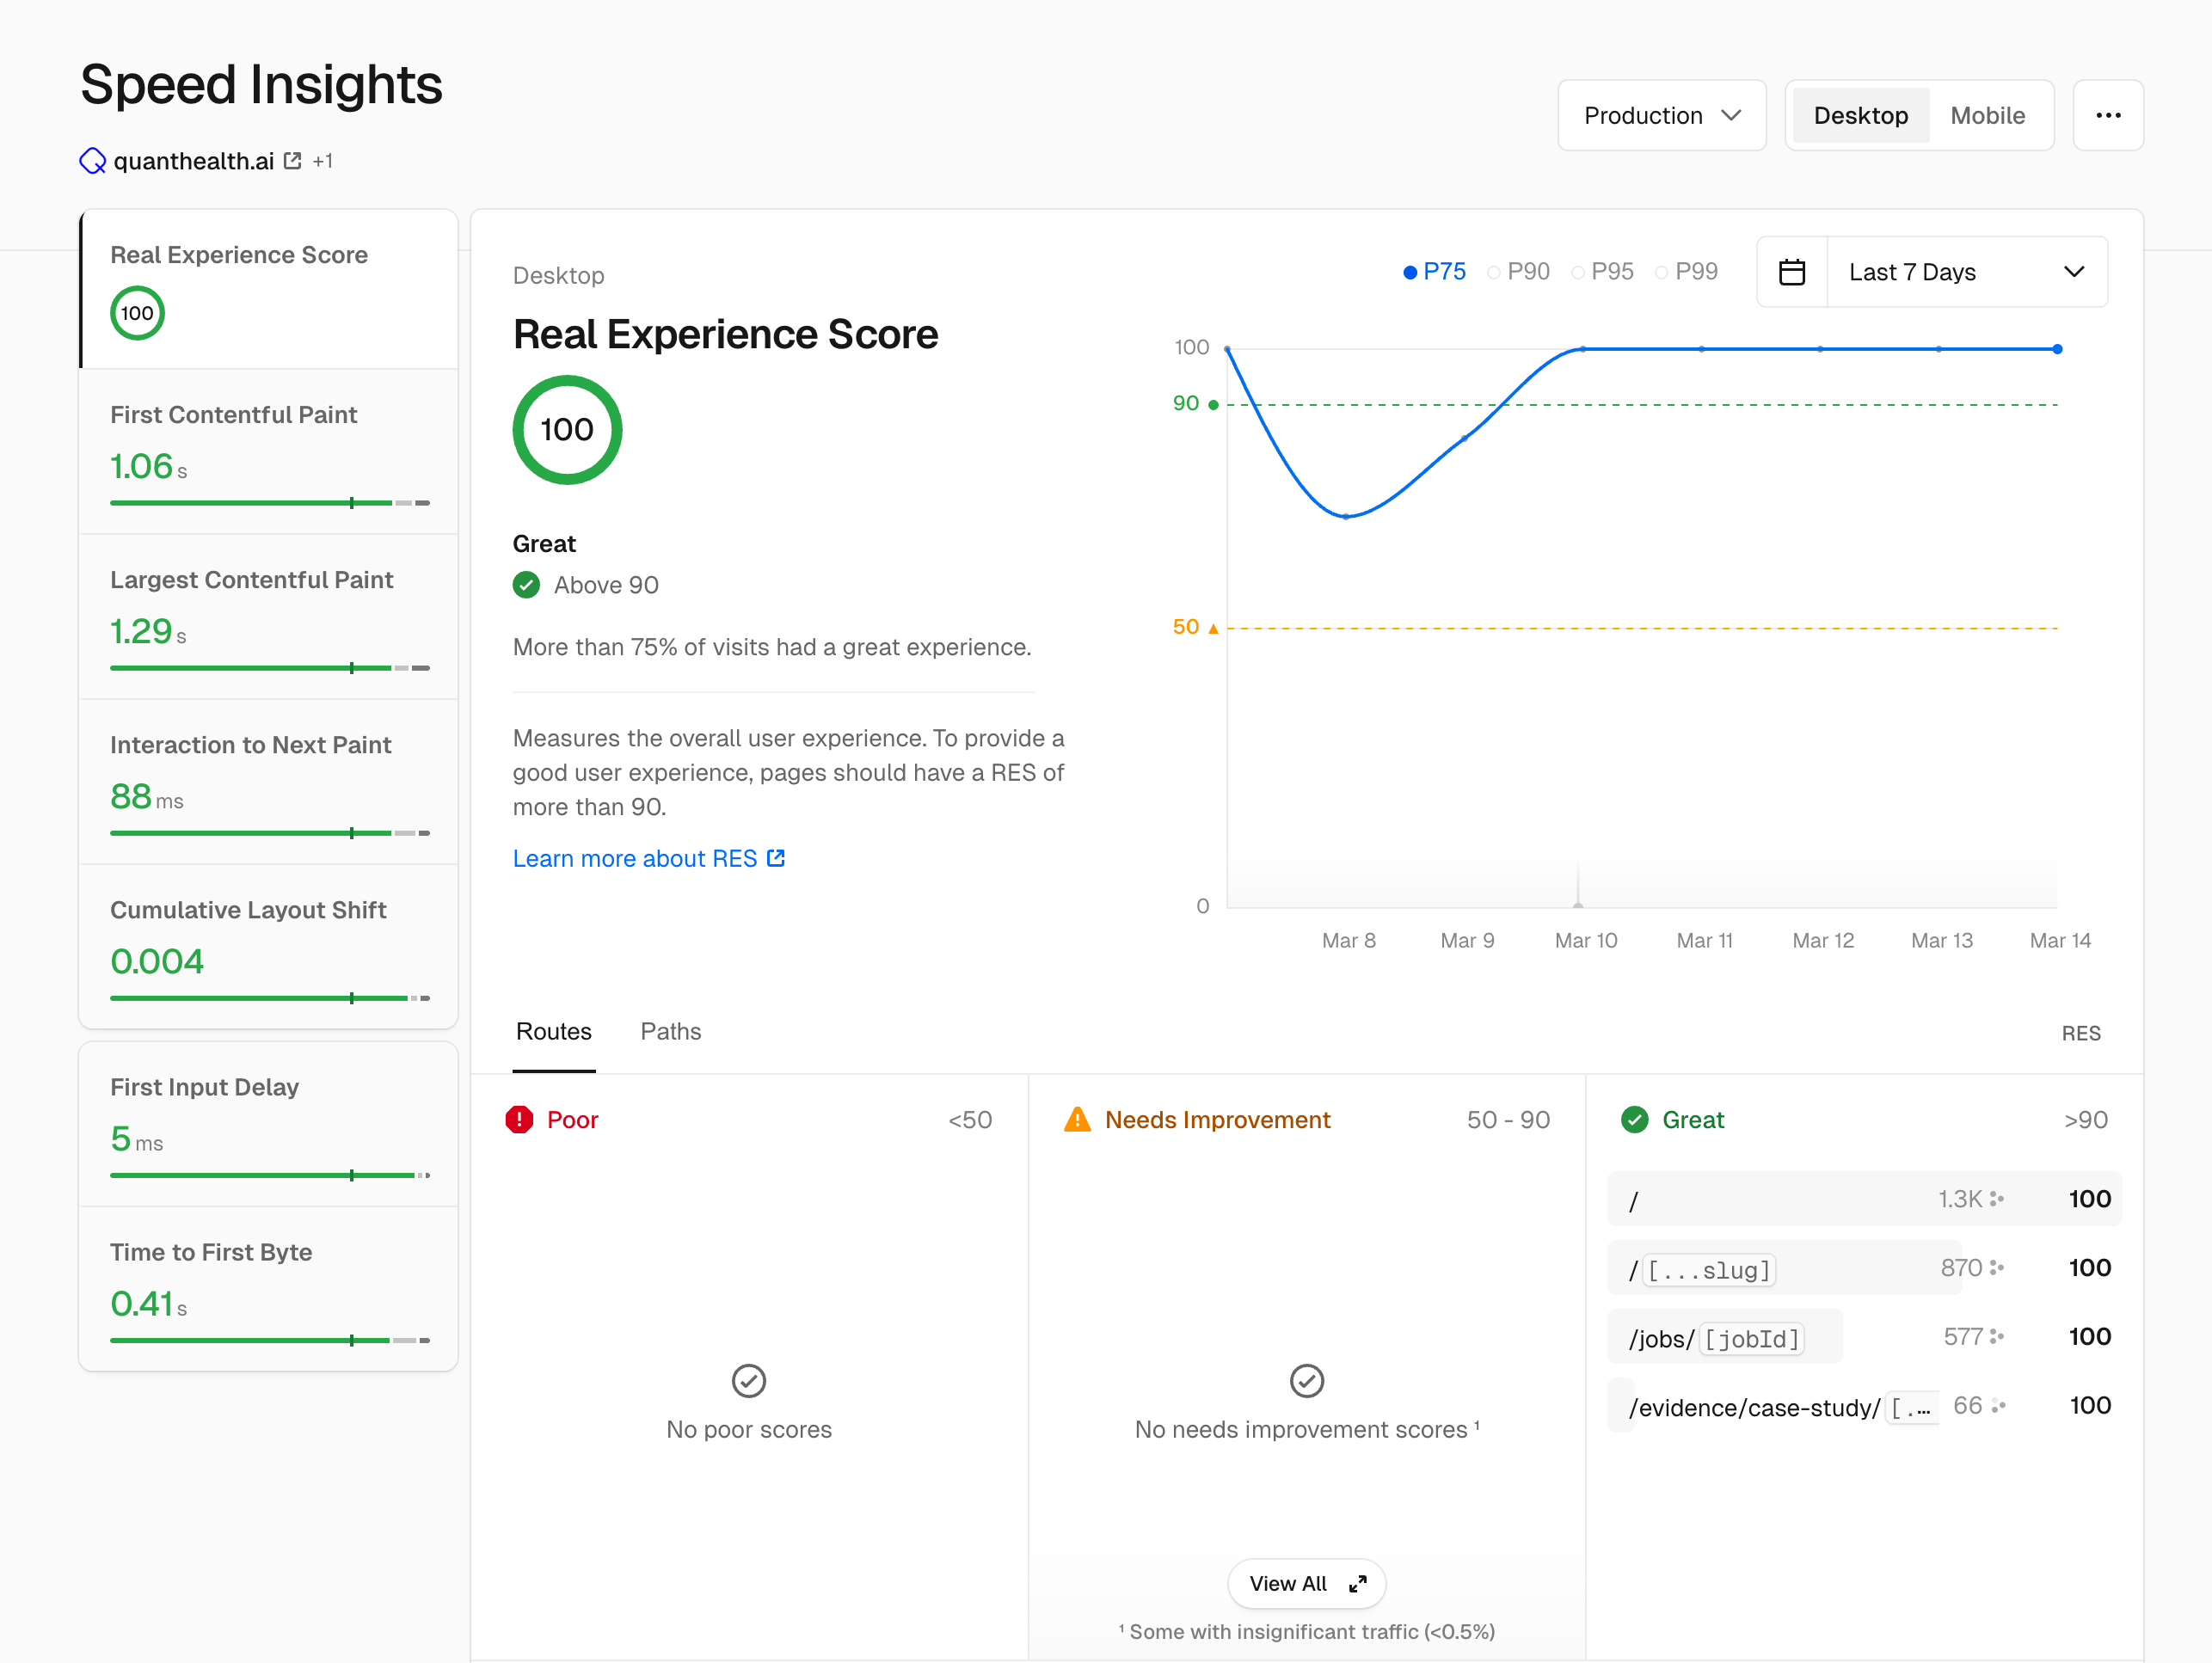Click the Mar 14 data point on chart
The image size is (2212, 1663).
2057,349
